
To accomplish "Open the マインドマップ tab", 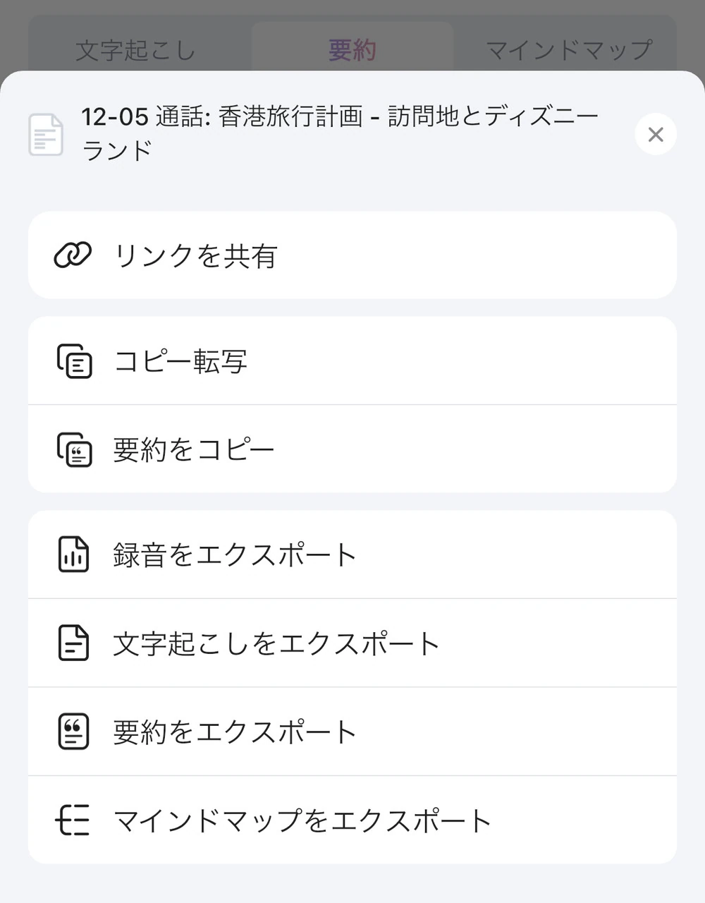I will tap(568, 50).
